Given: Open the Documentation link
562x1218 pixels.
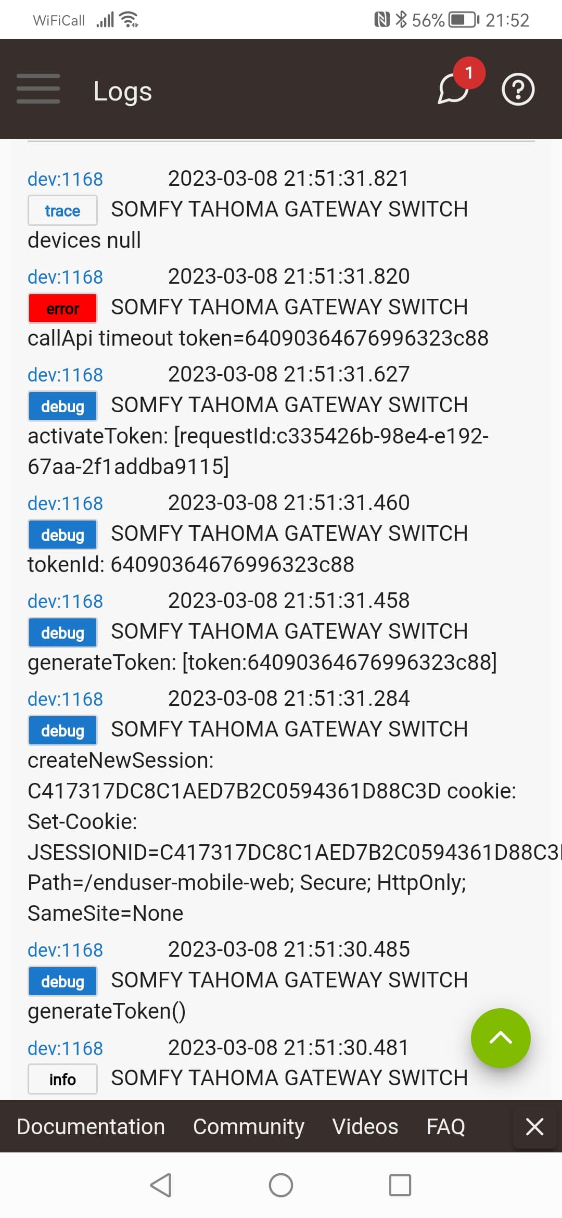Looking at the screenshot, I should (x=91, y=1127).
